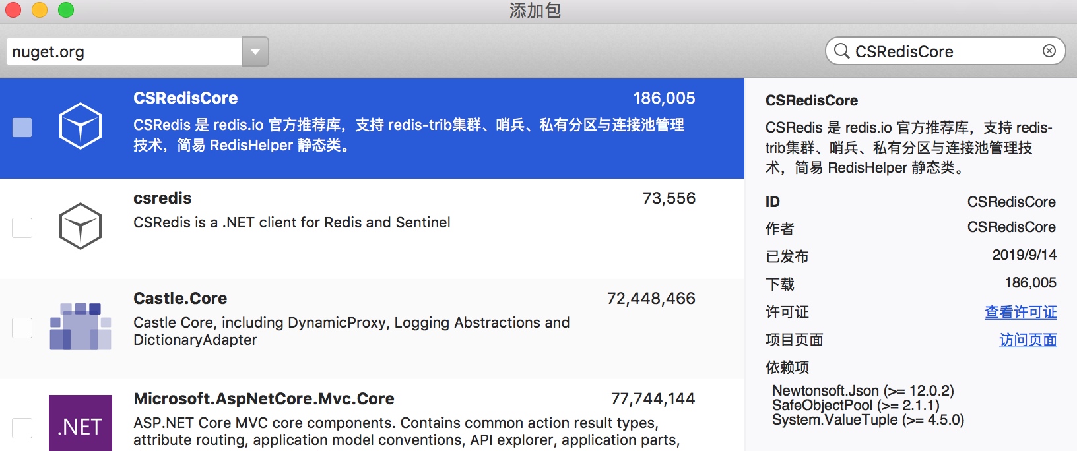Select the Castle.Core package title
Image resolution: width=1077 pixels, height=451 pixels.
click(x=180, y=299)
